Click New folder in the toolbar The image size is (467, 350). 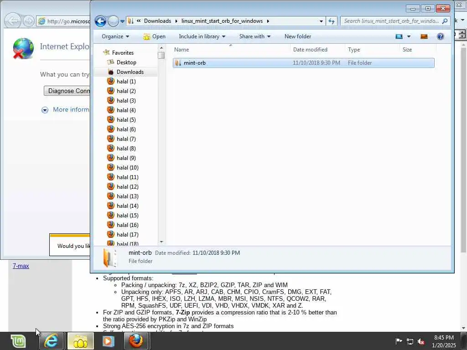click(x=297, y=36)
